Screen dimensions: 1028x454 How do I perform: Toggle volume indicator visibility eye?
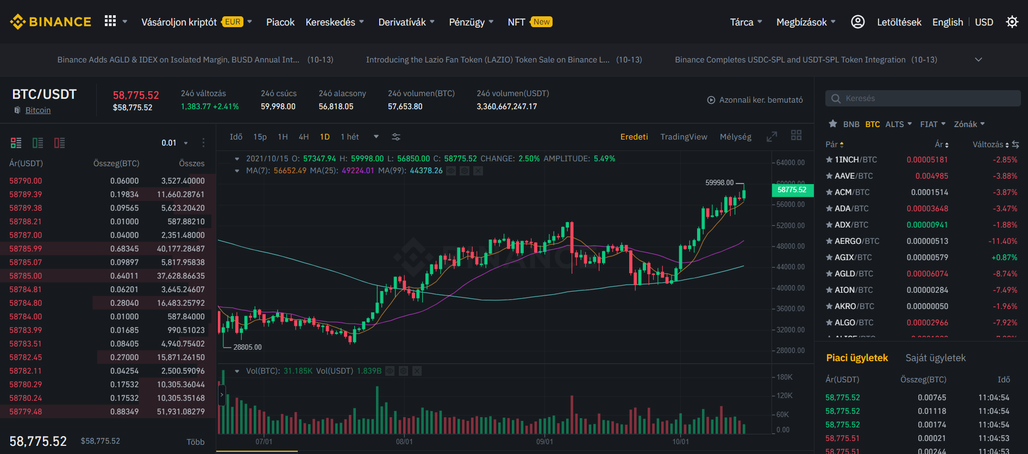[390, 371]
